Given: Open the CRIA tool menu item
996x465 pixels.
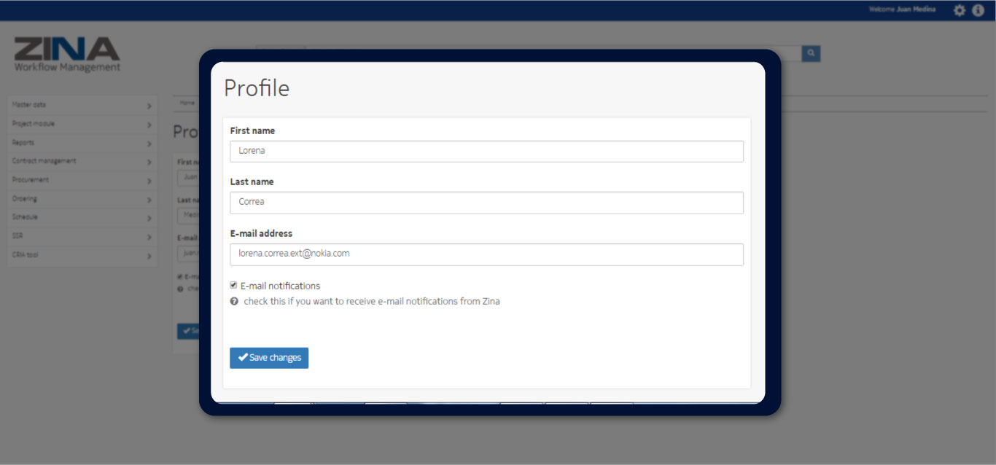Looking at the screenshot, I should (x=26, y=255).
